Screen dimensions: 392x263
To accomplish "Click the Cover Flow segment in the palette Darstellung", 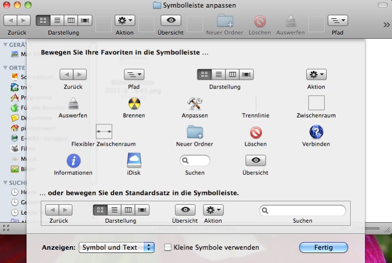I will tap(247, 74).
